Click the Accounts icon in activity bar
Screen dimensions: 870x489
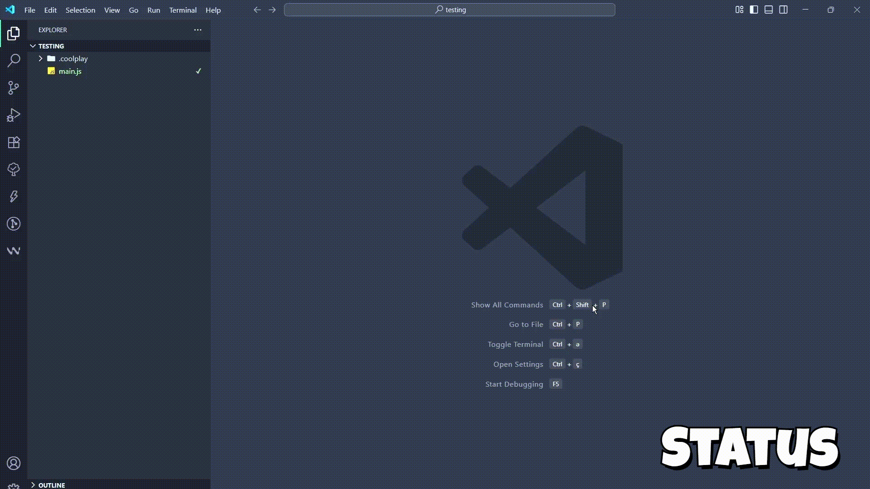coord(14,463)
